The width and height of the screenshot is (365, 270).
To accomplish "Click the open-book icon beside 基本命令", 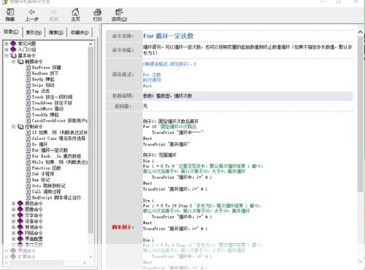I will tap(14, 55).
